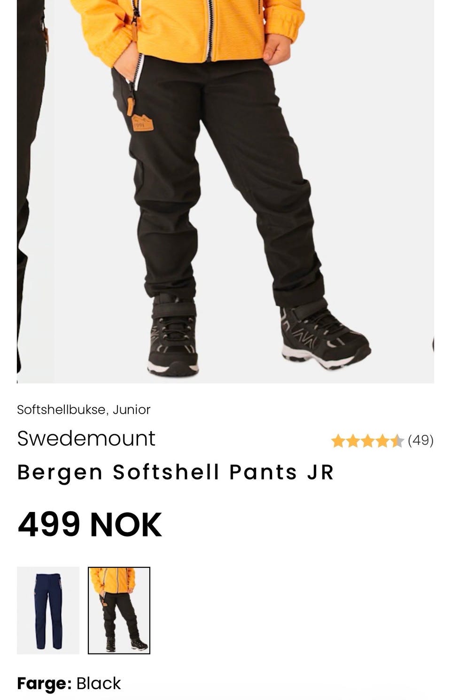Click the first gold star in rating

(338, 441)
